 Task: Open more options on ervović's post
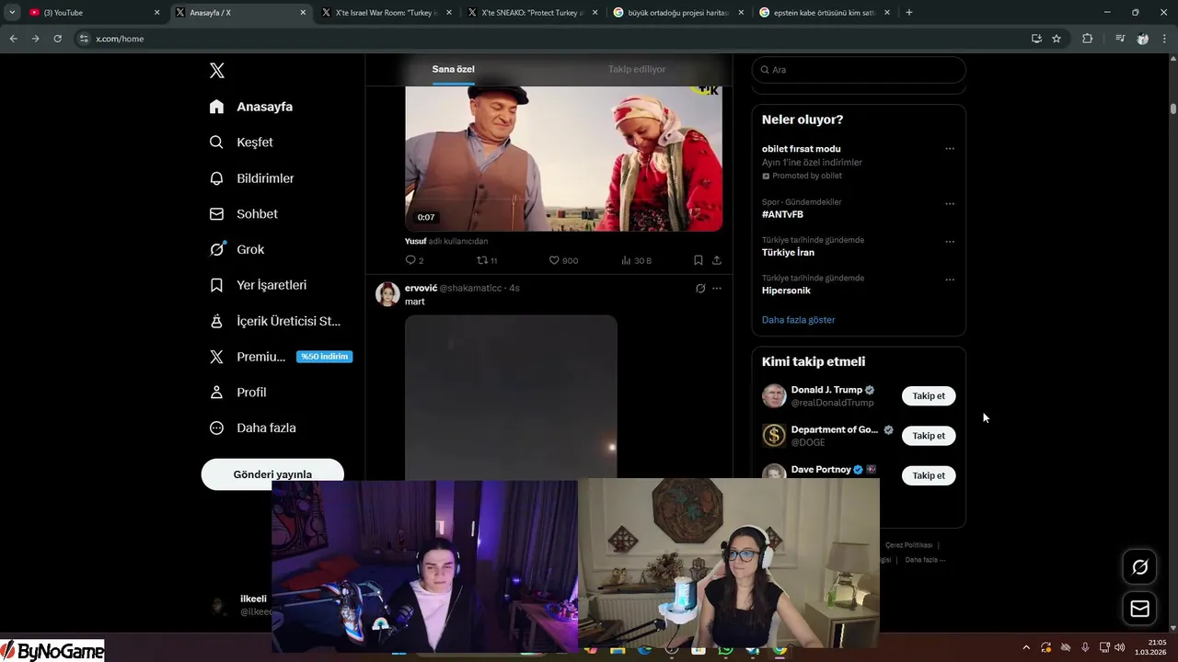[x=717, y=288]
